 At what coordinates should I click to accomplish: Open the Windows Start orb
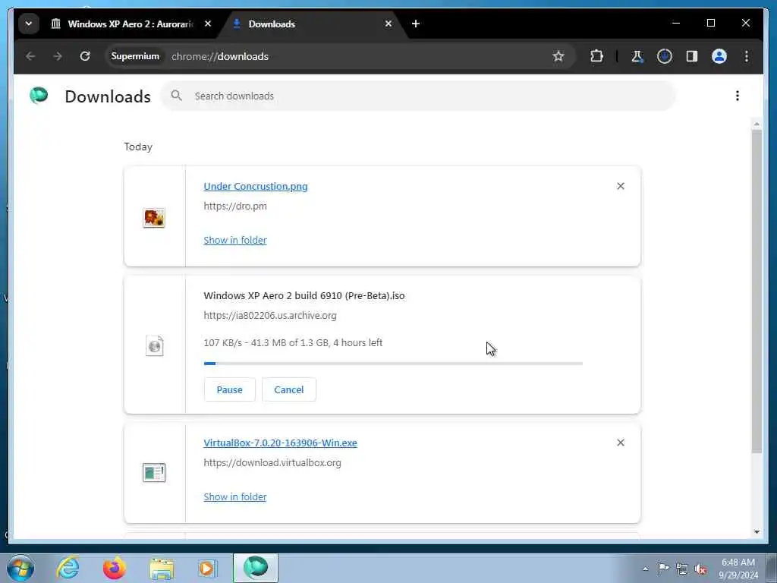click(x=20, y=568)
